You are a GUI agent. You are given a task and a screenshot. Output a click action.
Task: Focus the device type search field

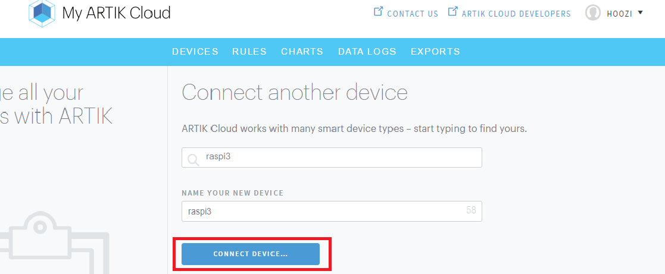click(339, 158)
